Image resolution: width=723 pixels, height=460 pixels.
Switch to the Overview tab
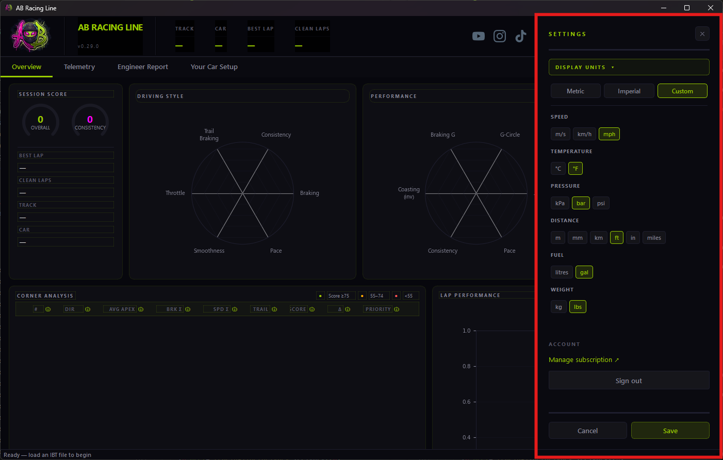[27, 67]
